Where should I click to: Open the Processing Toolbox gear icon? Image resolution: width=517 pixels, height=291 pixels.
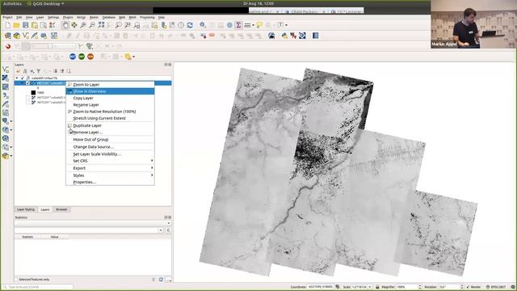pyautogui.click(x=229, y=25)
